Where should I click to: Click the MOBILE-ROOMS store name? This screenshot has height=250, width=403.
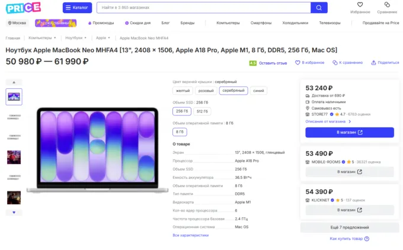[x=326, y=162]
